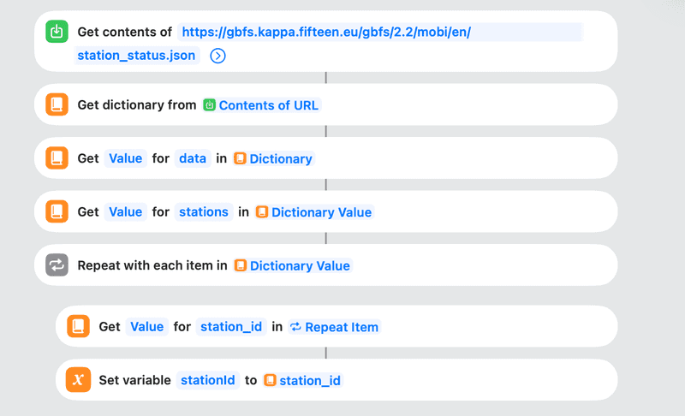The height and width of the screenshot is (416, 685).
Task: Expand the Get contents of URL options
Action: tap(217, 56)
